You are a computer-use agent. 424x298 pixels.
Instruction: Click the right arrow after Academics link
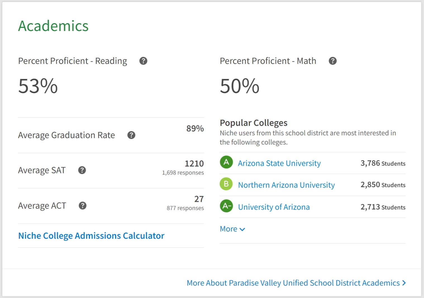pyautogui.click(x=404, y=283)
